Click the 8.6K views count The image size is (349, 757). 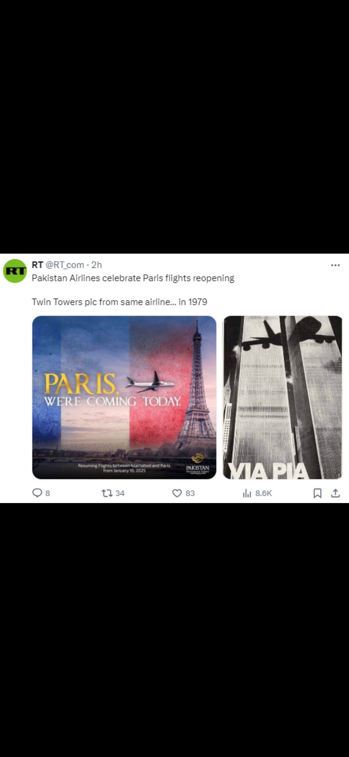click(264, 493)
